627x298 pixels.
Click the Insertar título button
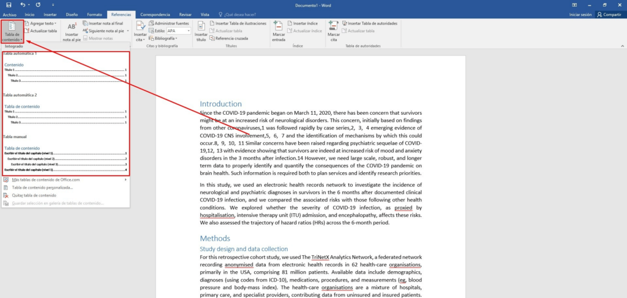tap(201, 32)
